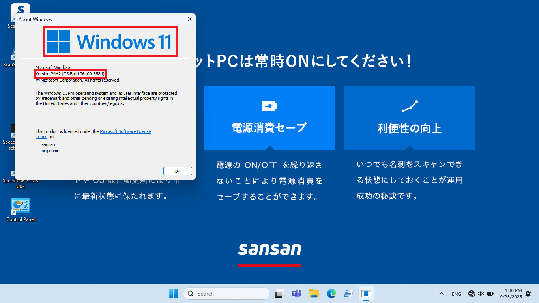This screenshot has height=303, width=539.
Task: Click the "org name" text in the dialog
Action: pyautogui.click(x=51, y=151)
